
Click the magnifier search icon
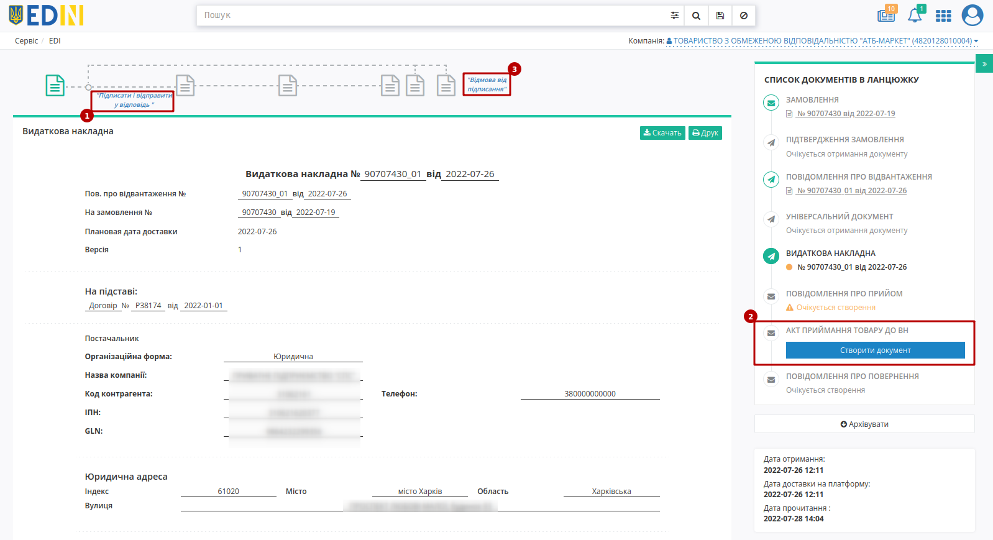696,16
